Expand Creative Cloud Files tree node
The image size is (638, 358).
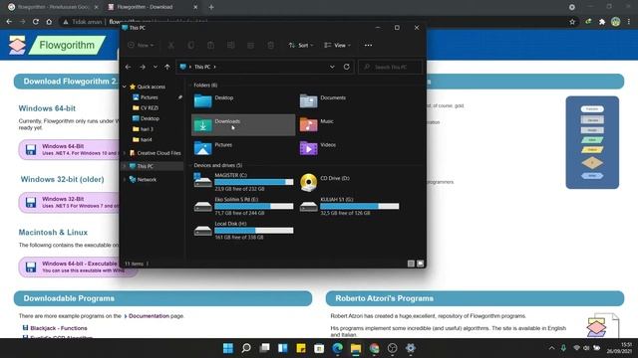125,153
